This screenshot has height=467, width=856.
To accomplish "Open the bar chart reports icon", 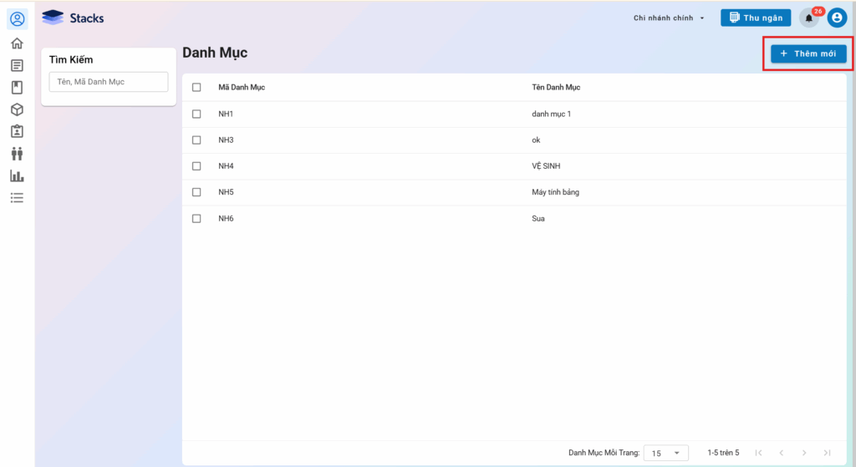I will tap(17, 175).
